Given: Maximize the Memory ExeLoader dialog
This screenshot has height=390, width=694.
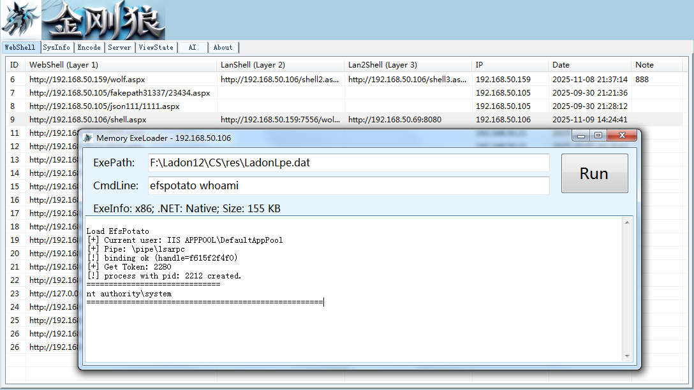Looking at the screenshot, I should (x=598, y=135).
